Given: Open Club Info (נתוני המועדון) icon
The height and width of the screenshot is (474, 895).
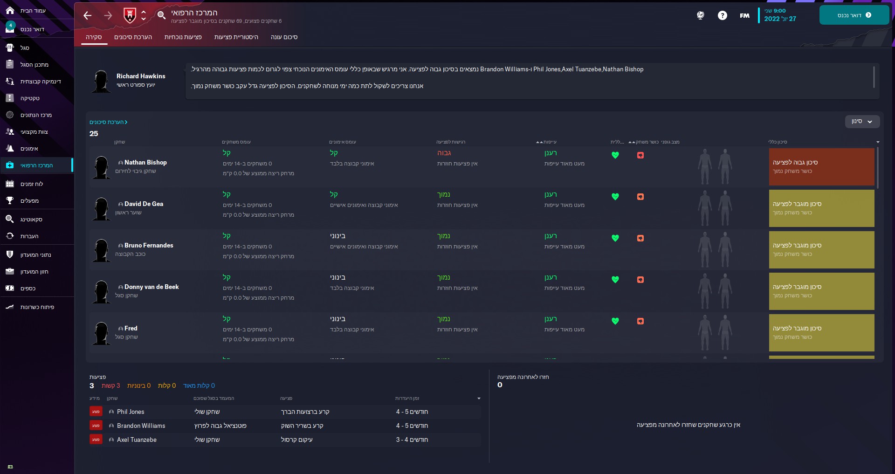Looking at the screenshot, I should [x=10, y=254].
